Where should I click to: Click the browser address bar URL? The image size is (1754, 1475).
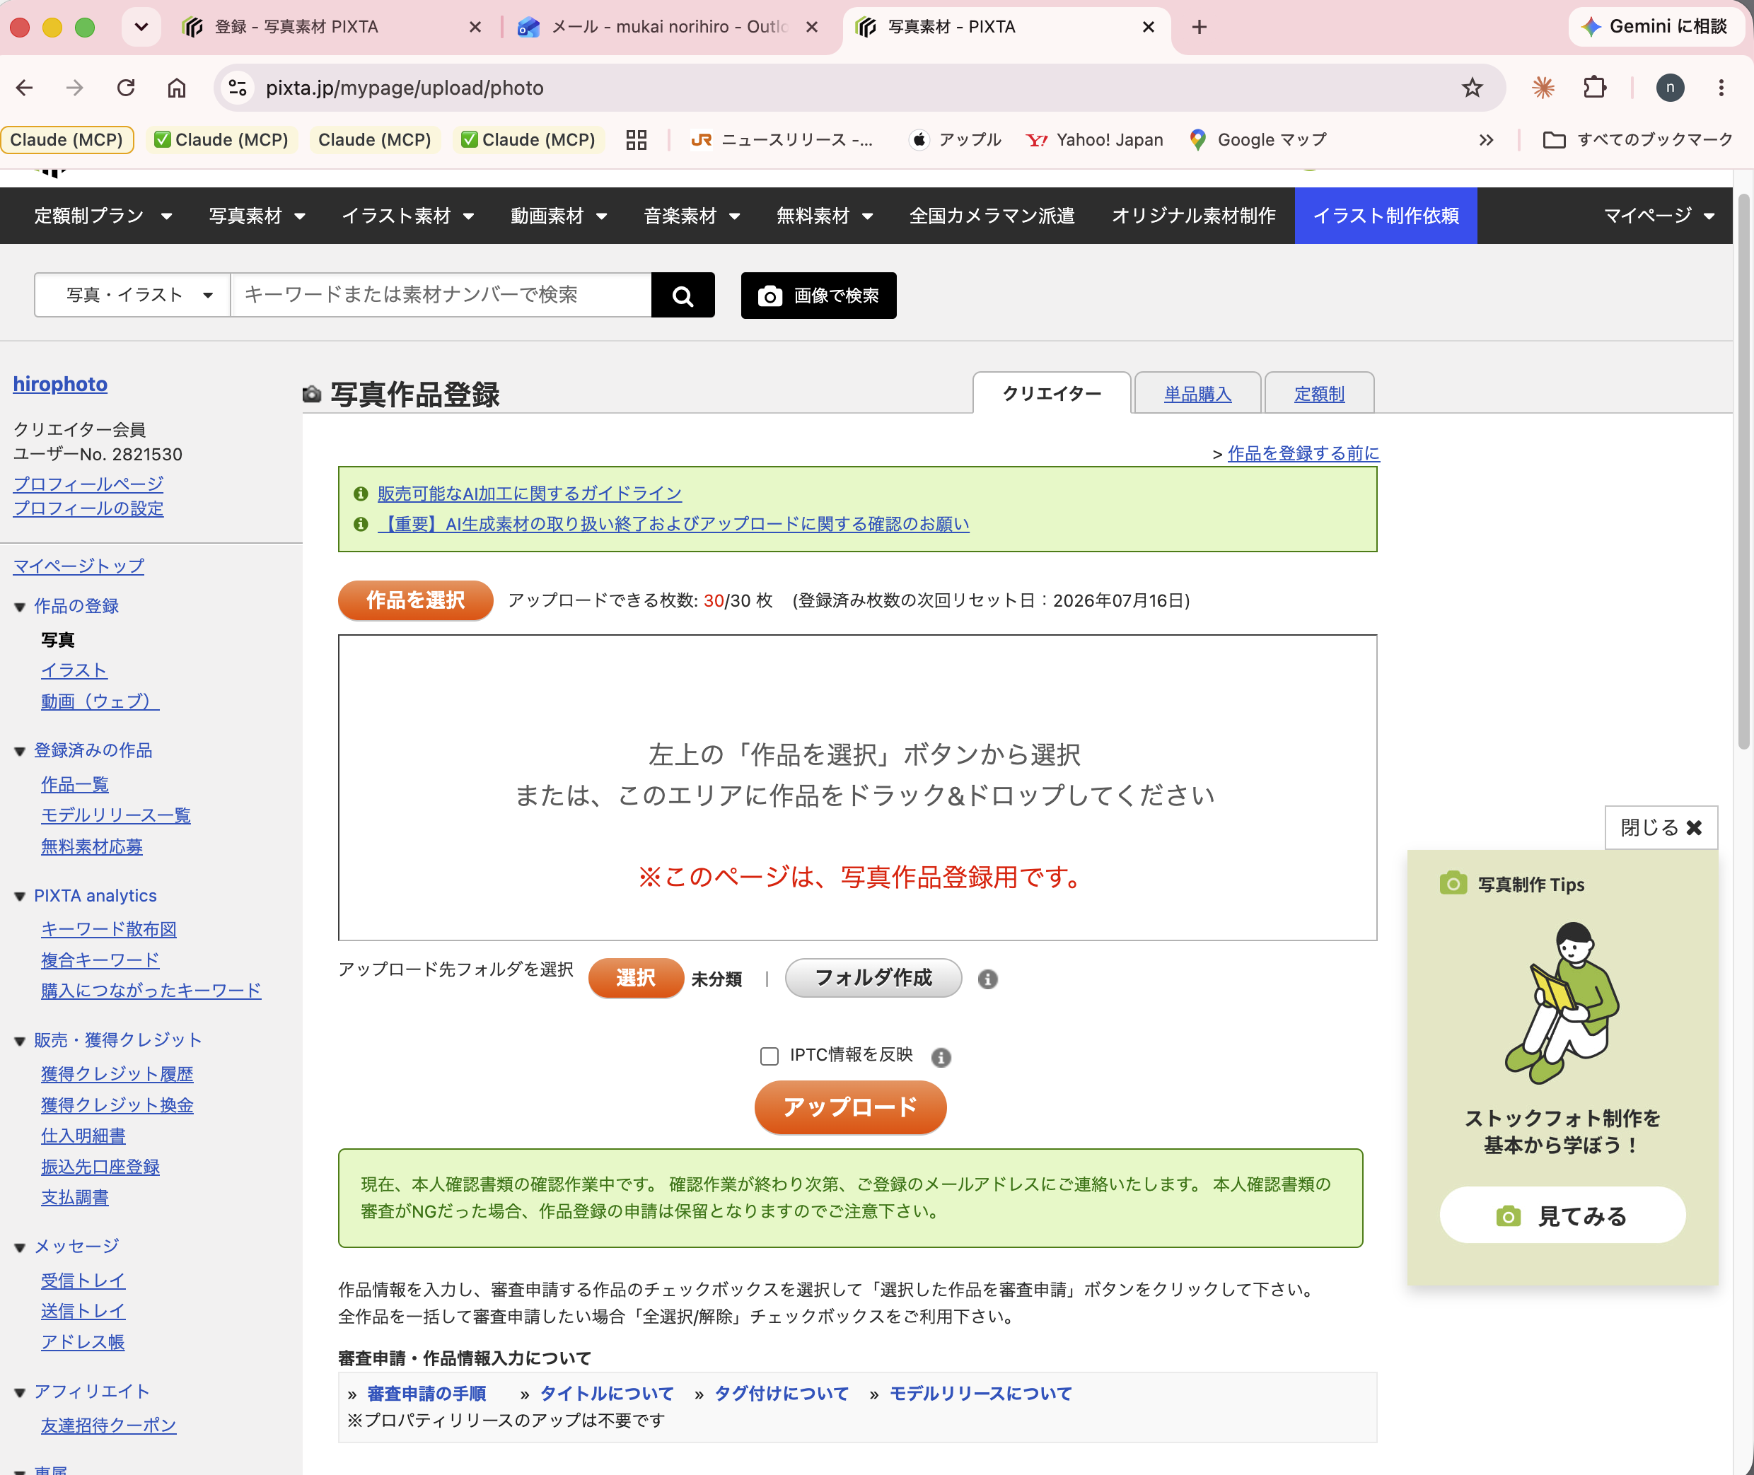tap(405, 88)
